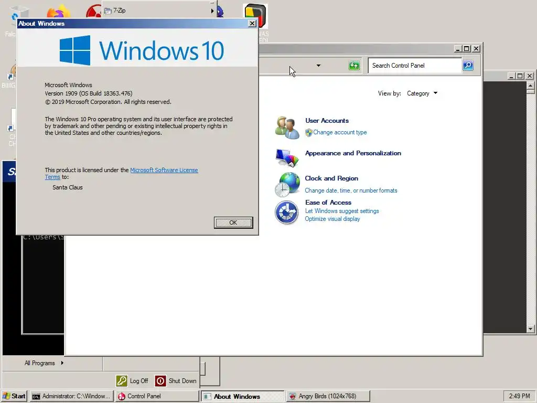Image resolution: width=537 pixels, height=403 pixels.
Task: Open Clock and Region category
Action: point(331,178)
